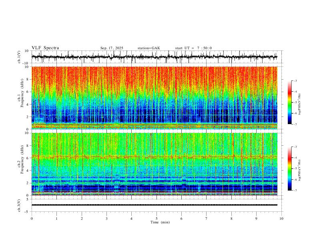Image resolution: width=317 pixels, height=245 pixels.
Task: Click the ch.2 color scale bar
Action: pyautogui.click(x=289, y=169)
